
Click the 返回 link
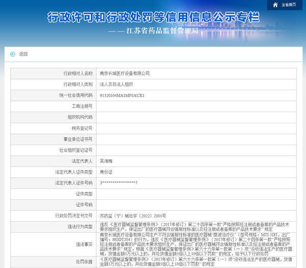pos(23,54)
